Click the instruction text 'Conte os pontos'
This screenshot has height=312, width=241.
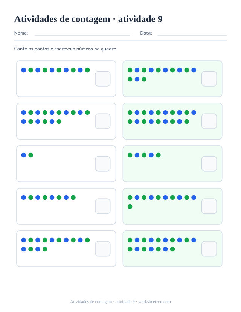[x=32, y=49]
